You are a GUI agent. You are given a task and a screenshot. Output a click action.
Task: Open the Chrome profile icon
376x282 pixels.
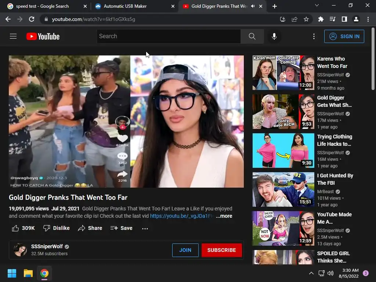356,19
